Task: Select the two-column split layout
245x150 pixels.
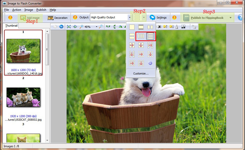Action: (150, 27)
